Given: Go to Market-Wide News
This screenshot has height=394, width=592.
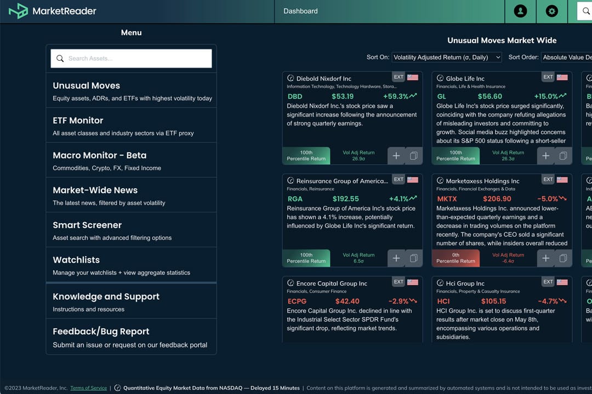Looking at the screenshot, I should [x=132, y=195].
